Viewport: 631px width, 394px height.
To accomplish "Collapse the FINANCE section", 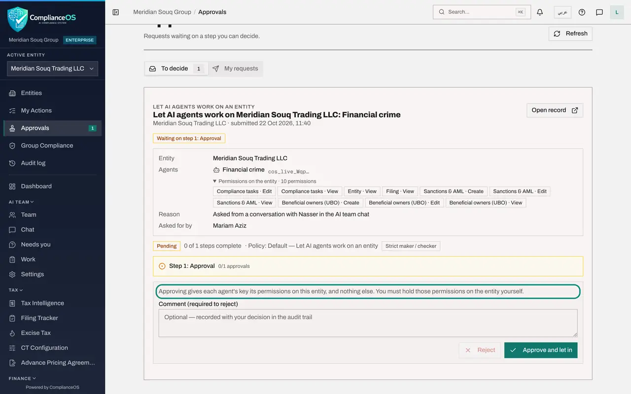I will coord(22,378).
